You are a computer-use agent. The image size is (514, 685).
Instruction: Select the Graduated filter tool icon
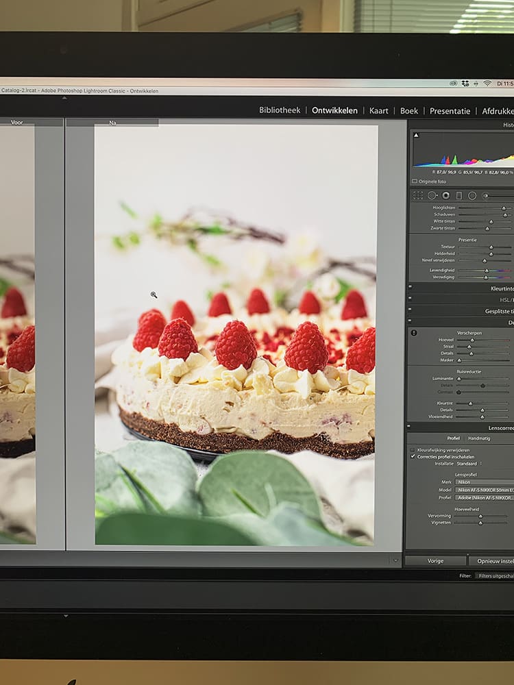click(x=459, y=195)
